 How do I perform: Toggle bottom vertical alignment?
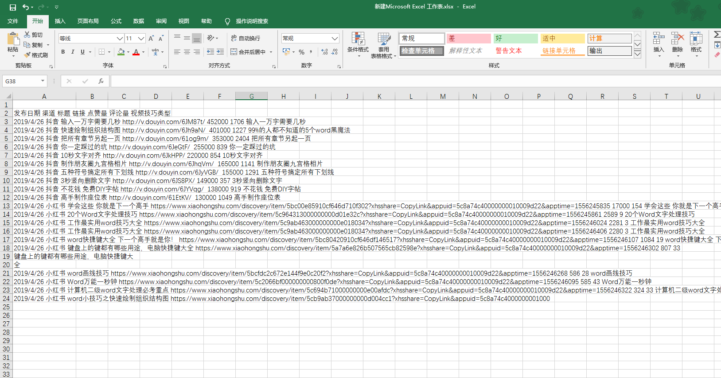pos(197,38)
